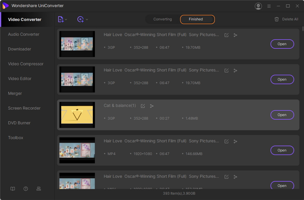Click the Add Files icon
304x200 pixels.
click(61, 19)
